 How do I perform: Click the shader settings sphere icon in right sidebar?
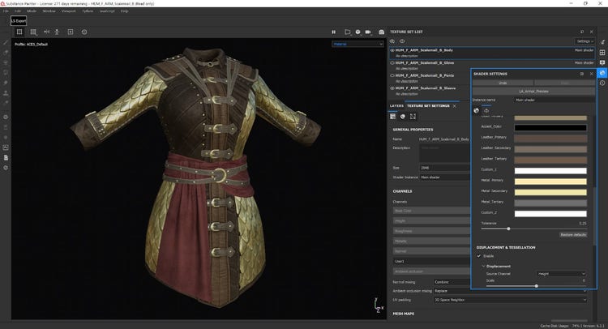[x=602, y=72]
